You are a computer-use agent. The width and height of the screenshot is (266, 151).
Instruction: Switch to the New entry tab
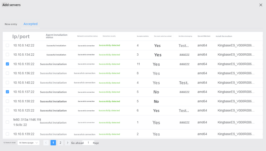pyautogui.click(x=11, y=24)
